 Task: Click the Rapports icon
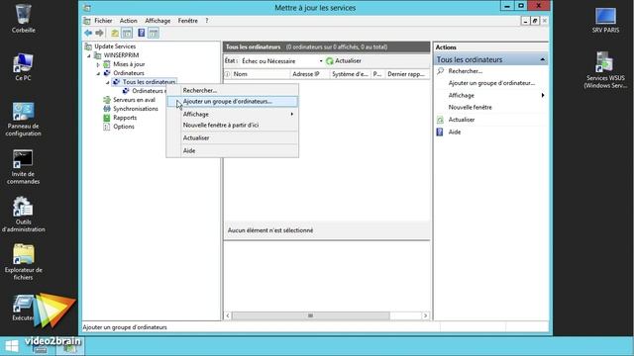click(107, 118)
